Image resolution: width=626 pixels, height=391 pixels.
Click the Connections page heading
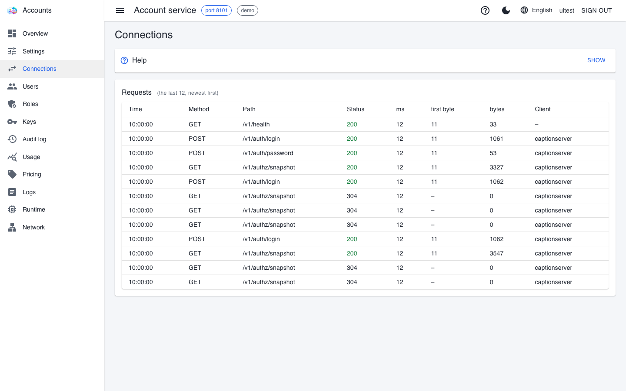pos(143,35)
